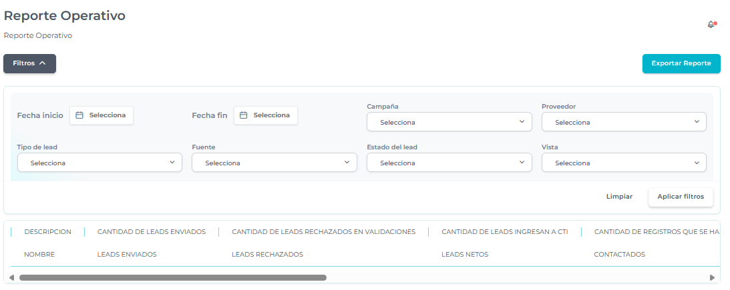
Task: Click the calendar icon for Fecha fin
Action: 244,115
